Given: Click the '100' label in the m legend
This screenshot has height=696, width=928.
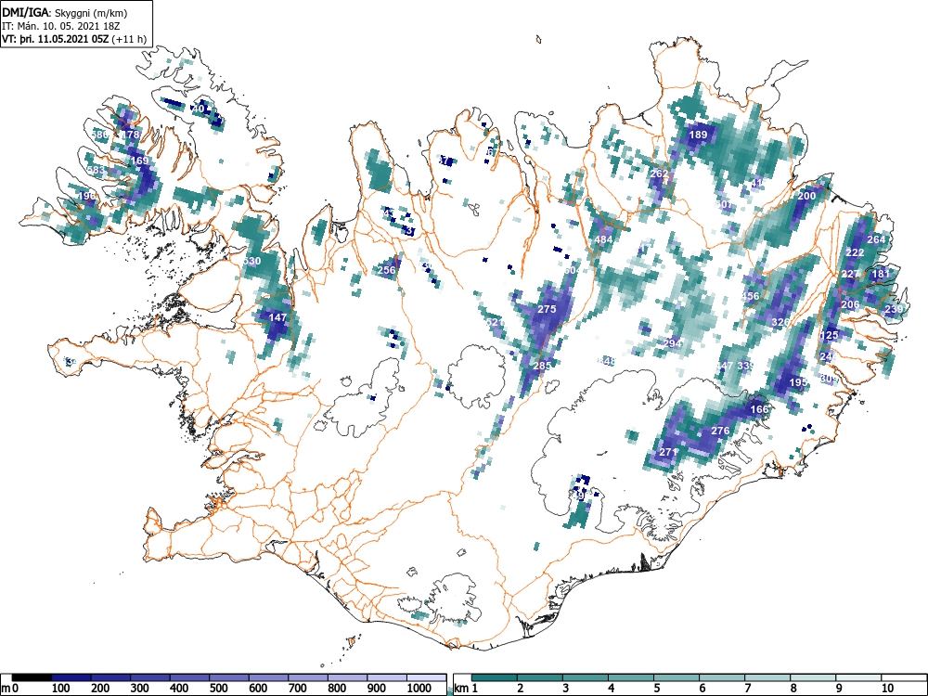Looking at the screenshot, I should click(x=61, y=689).
